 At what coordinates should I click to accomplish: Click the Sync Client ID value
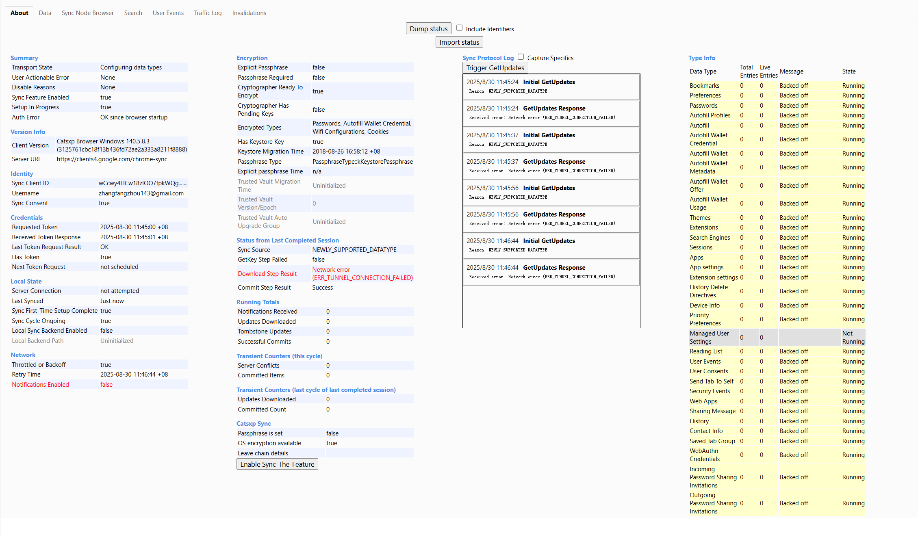pos(143,183)
